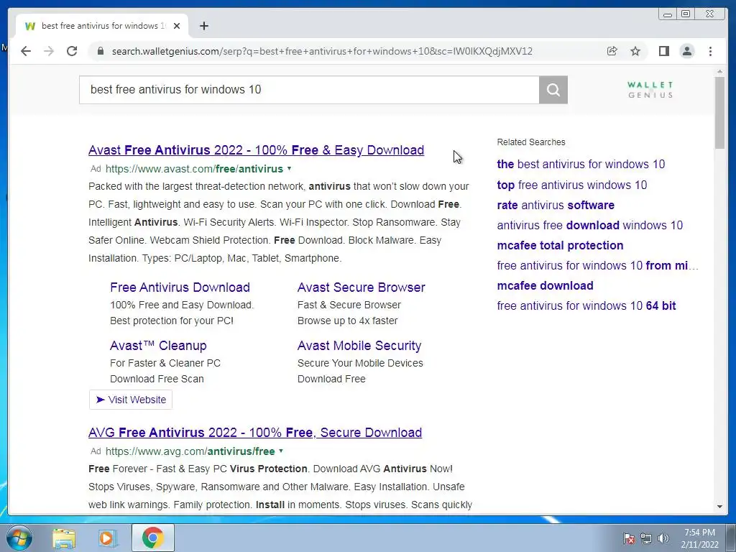Click the address bar URL
Viewport: 736px width, 552px height.
(322, 51)
